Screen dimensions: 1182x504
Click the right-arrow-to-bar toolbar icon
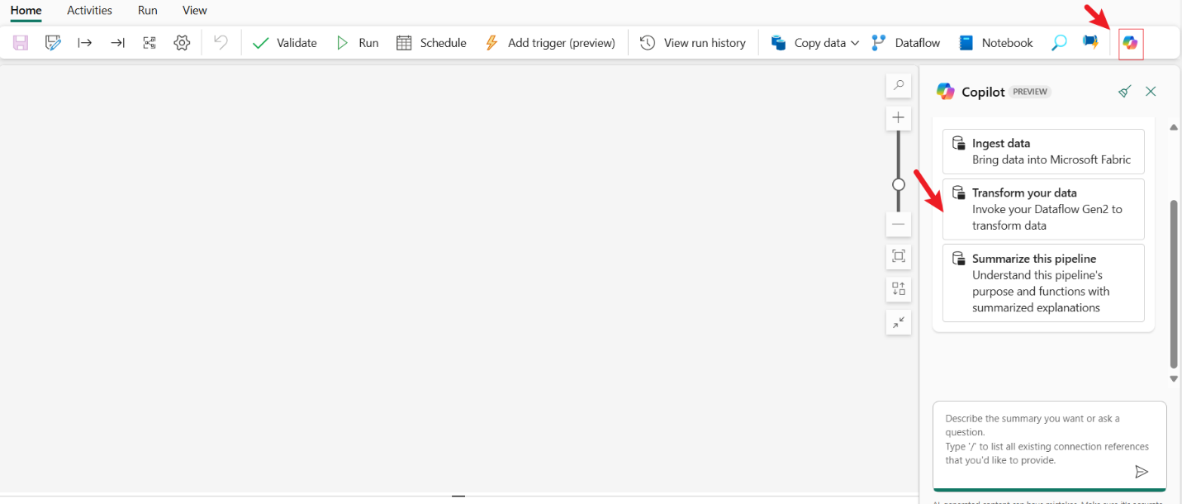pyautogui.click(x=117, y=43)
